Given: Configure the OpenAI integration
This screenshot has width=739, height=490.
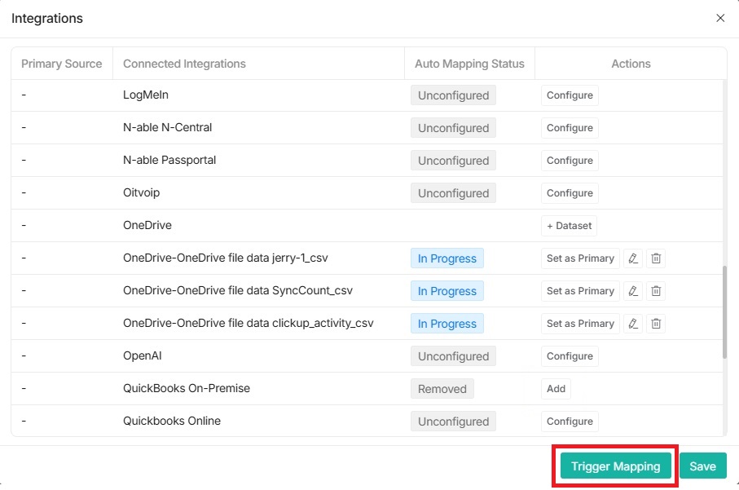Looking at the screenshot, I should tap(569, 356).
